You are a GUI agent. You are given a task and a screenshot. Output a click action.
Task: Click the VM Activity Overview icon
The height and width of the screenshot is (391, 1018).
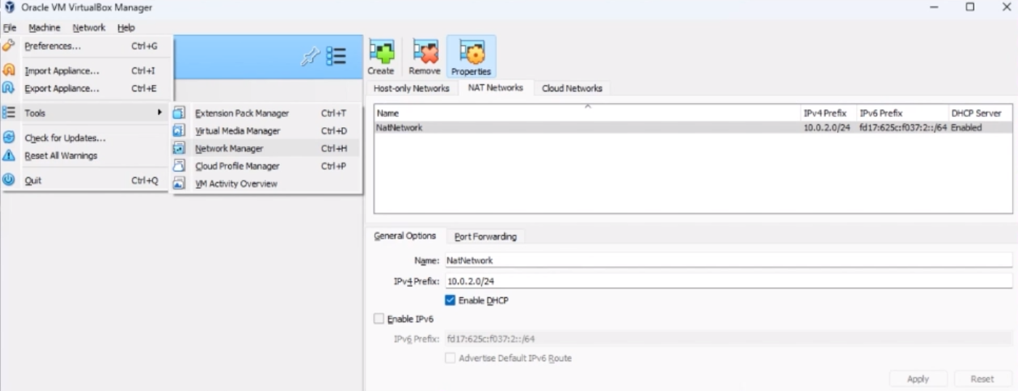pyautogui.click(x=180, y=183)
